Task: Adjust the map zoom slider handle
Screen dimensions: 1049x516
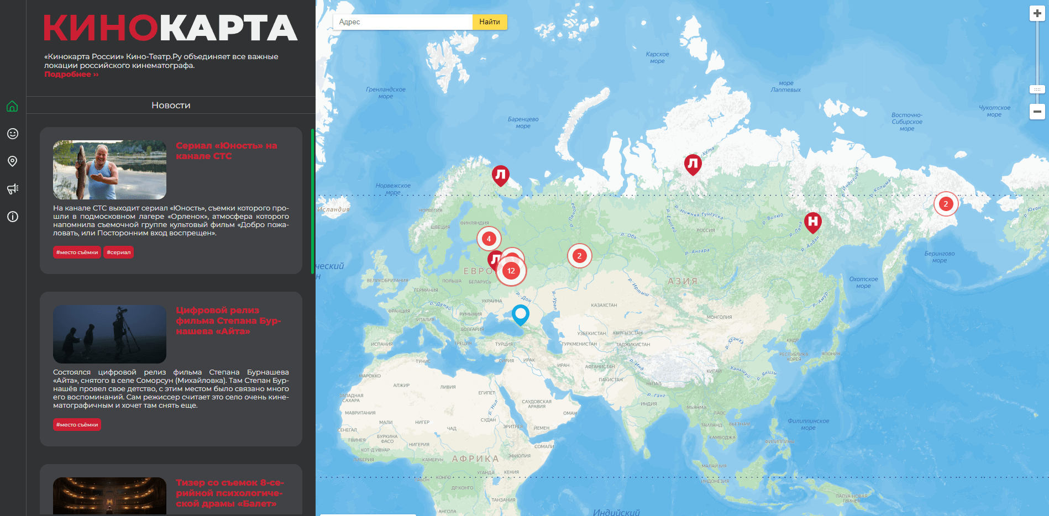Action: [1037, 89]
